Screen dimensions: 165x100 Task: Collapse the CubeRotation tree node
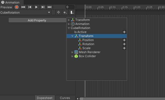[x=69, y=28]
